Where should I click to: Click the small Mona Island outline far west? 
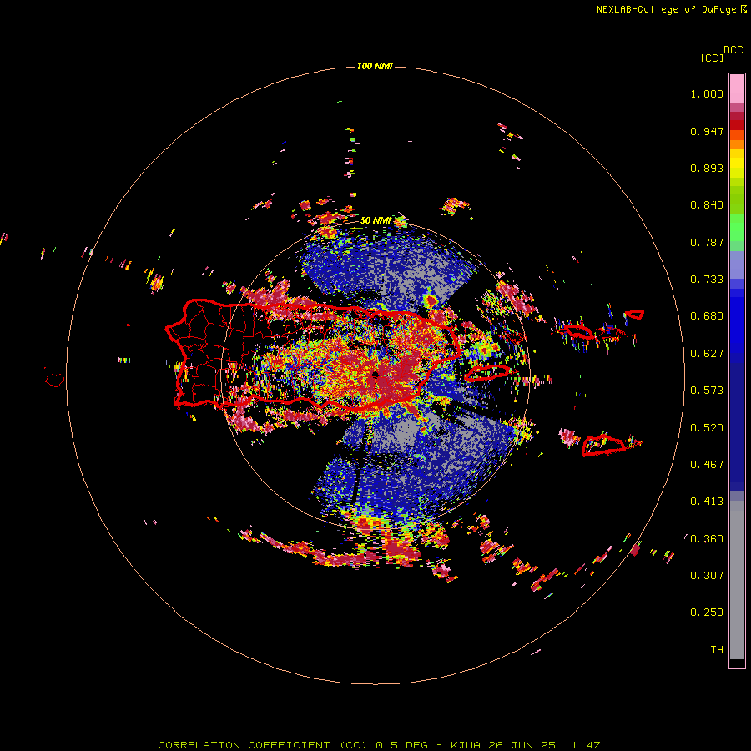[55, 381]
